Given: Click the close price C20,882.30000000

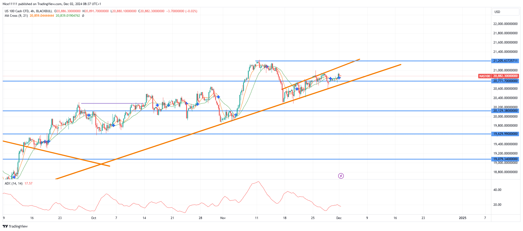Looking at the screenshot, I should (x=152, y=11).
